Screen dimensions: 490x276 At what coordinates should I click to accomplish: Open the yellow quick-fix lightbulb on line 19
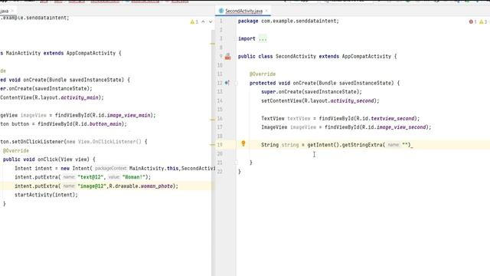coord(243,143)
